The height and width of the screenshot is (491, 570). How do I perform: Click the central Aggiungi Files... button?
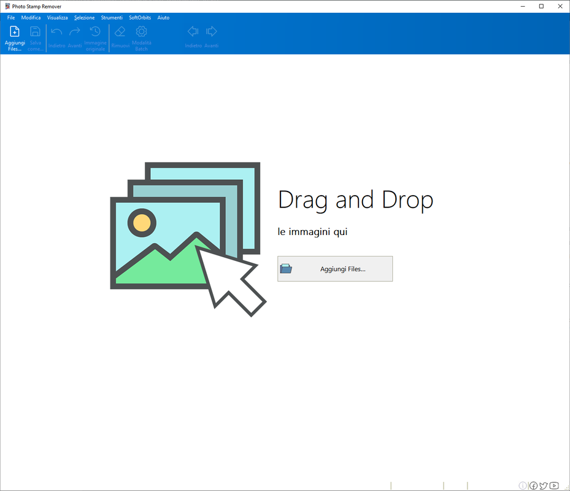[x=335, y=269]
